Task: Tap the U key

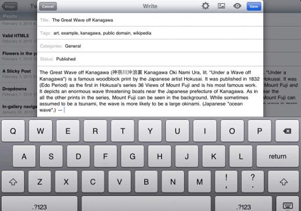Action: click(x=177, y=131)
